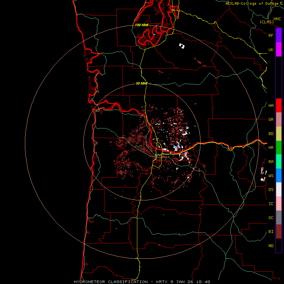Viewport: 284px width, 284px height.
Task: Click the DS legend label
Action: (x=271, y=189)
